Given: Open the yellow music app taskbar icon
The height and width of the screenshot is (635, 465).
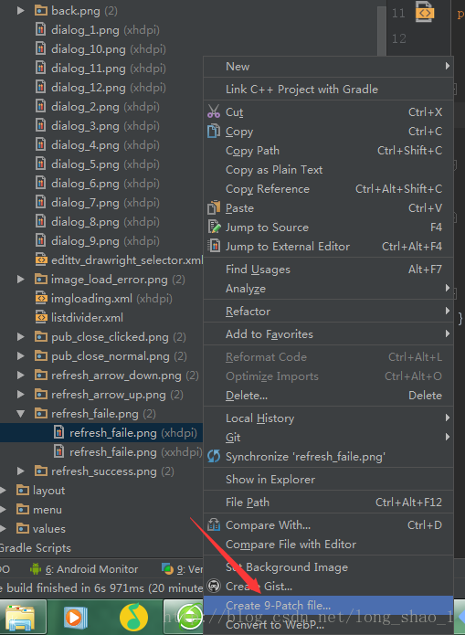Looking at the screenshot, I should tap(133, 618).
